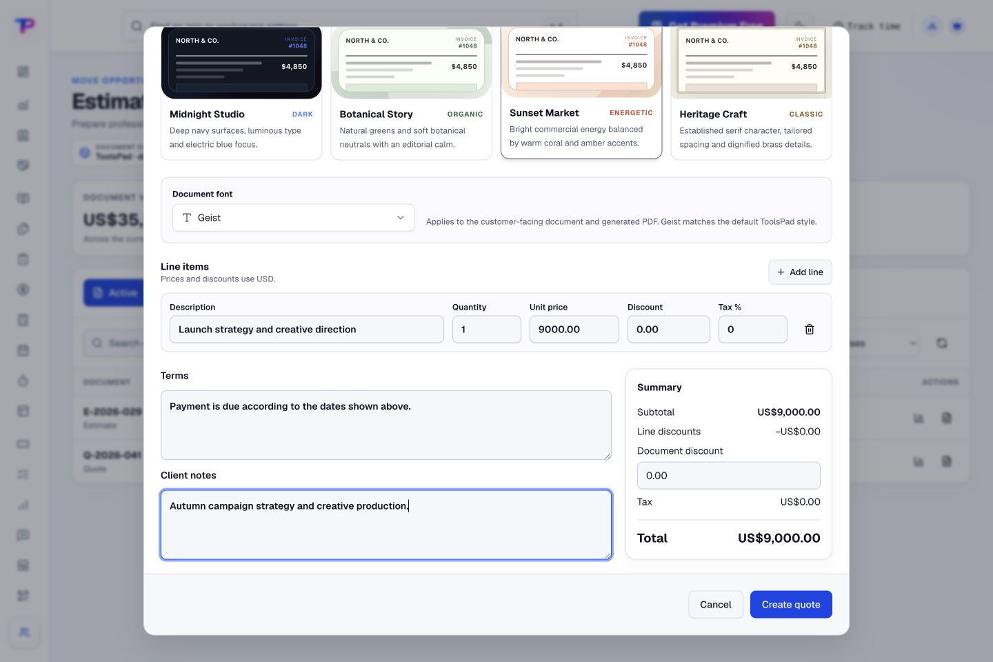Click Cancel to discard the quote

pyautogui.click(x=715, y=605)
